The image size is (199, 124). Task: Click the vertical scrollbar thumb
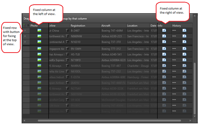point(195,89)
